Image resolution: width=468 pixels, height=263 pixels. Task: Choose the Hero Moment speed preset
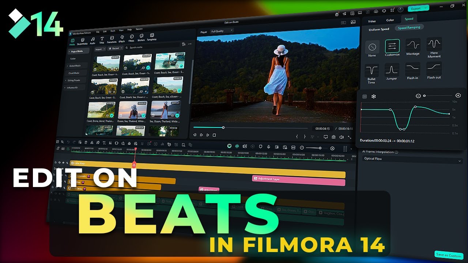[434, 47]
